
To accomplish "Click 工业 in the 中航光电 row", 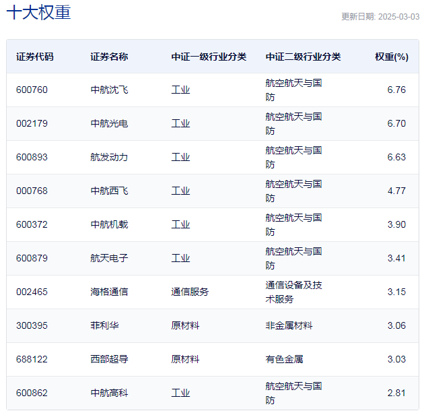I will (x=180, y=124).
